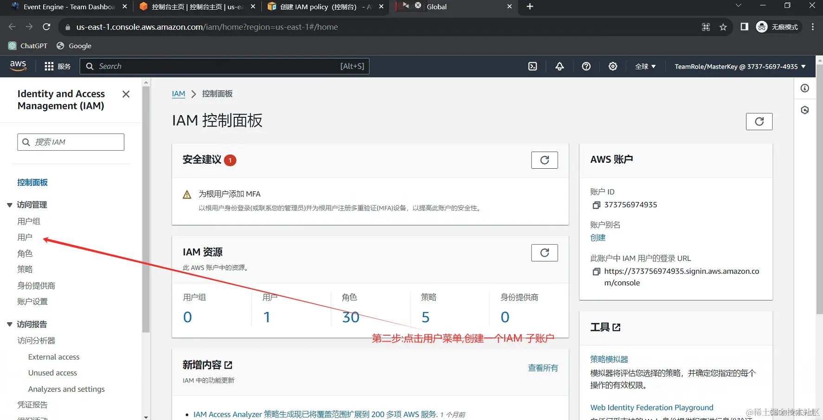Select 角色 in the sidebar
This screenshot has height=420, width=823.
(25, 254)
